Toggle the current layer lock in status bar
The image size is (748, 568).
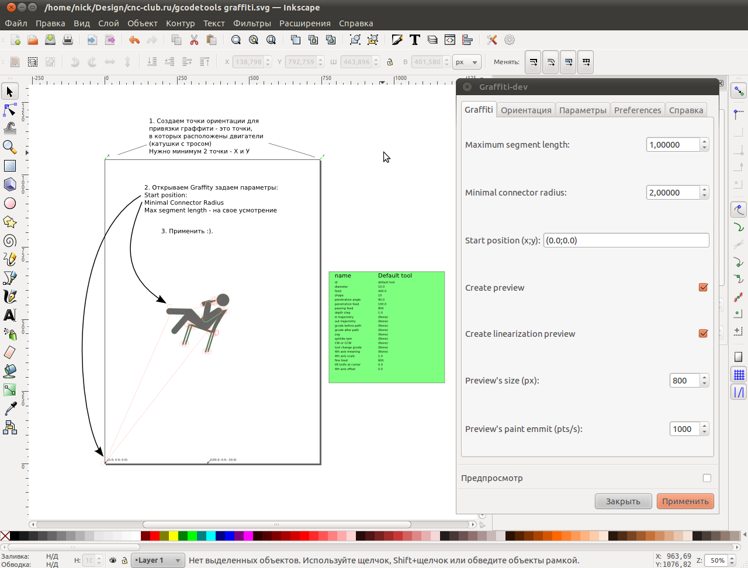124,560
